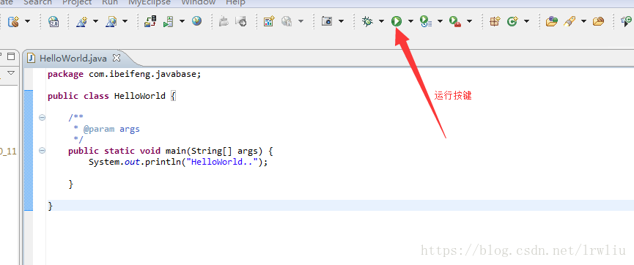Open the MyEclipse web browser globe icon
This screenshot has width=634, height=265.
pos(197,20)
